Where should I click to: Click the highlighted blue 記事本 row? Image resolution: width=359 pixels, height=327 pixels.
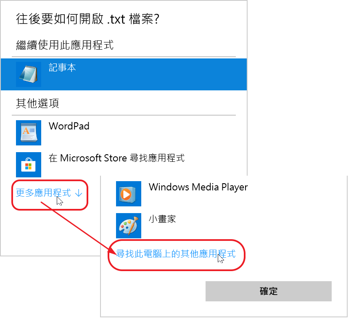click(124, 74)
